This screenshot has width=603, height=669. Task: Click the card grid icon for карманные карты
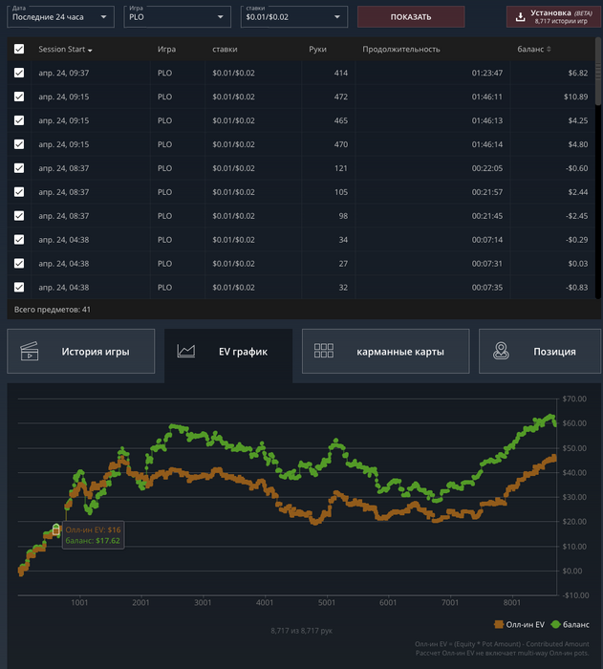[323, 351]
